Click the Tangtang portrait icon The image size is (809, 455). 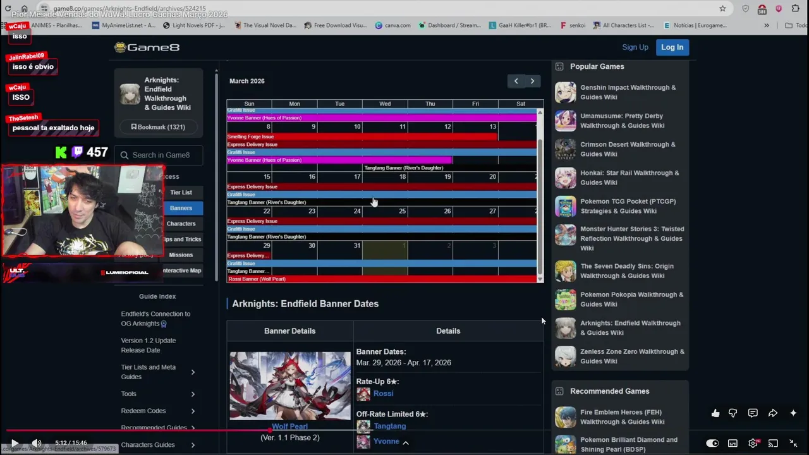click(x=363, y=427)
